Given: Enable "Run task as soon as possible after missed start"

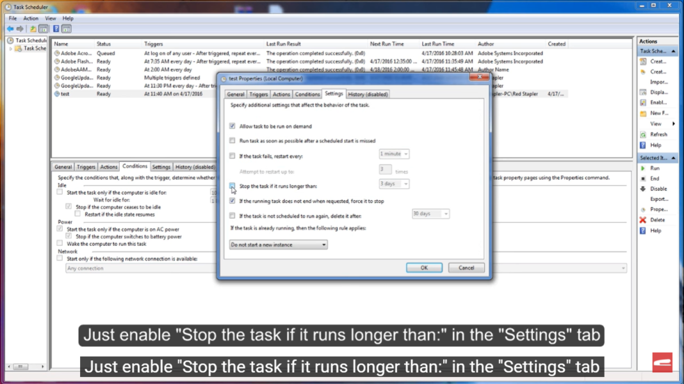Looking at the screenshot, I should tap(232, 140).
